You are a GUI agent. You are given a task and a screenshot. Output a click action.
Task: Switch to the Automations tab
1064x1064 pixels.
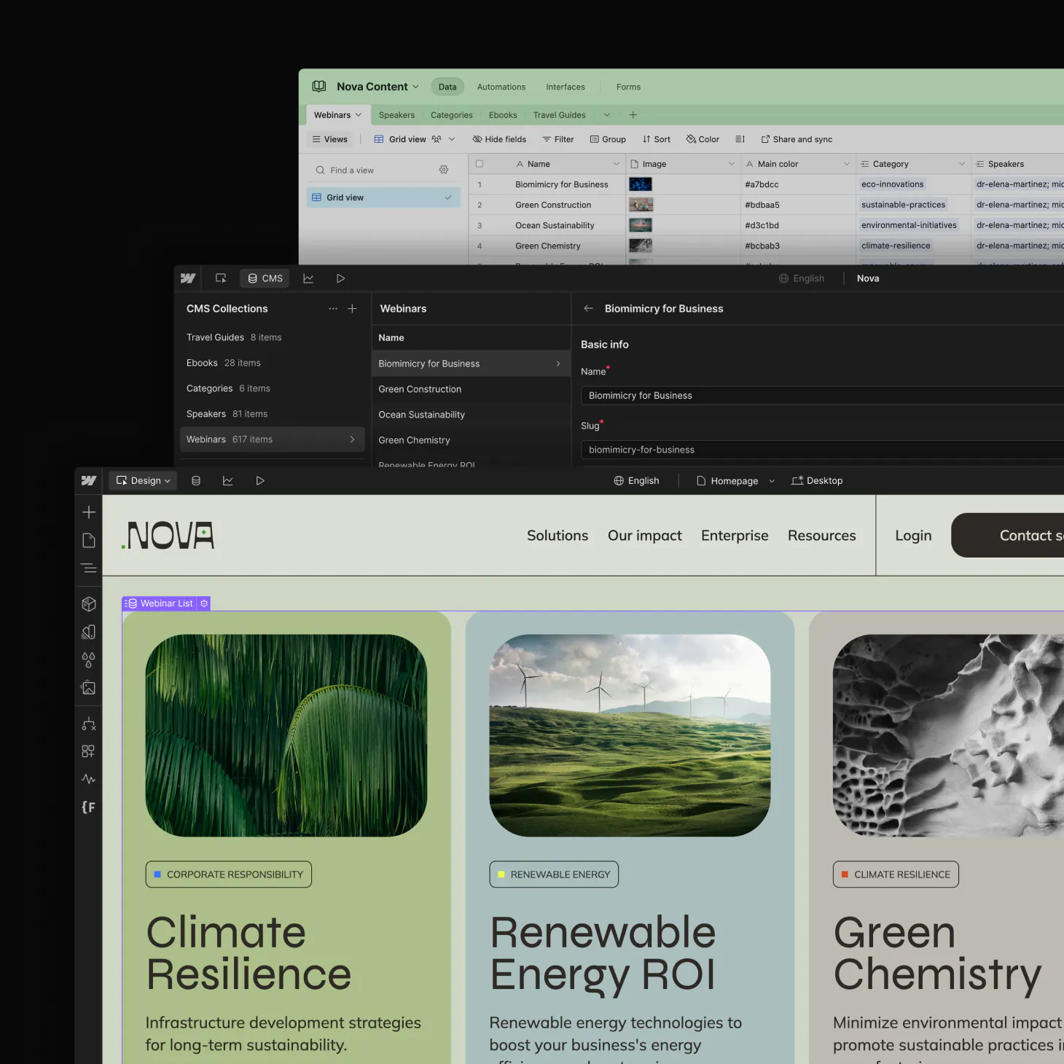501,87
